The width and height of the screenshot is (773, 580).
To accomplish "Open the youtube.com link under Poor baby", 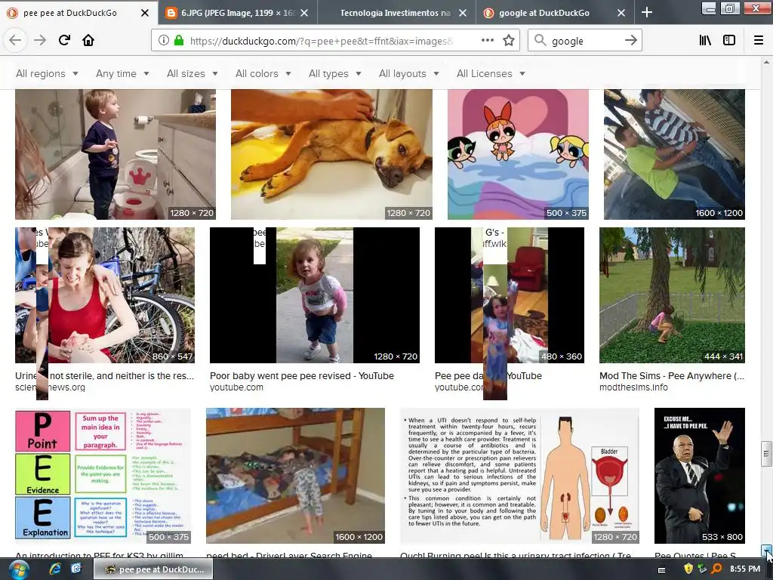I will (x=236, y=387).
